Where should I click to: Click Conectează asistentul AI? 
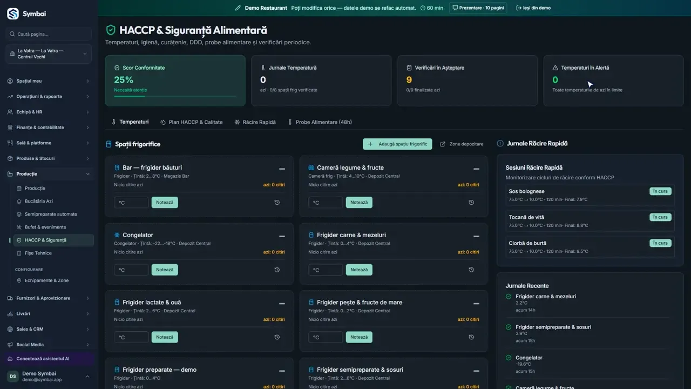49,359
